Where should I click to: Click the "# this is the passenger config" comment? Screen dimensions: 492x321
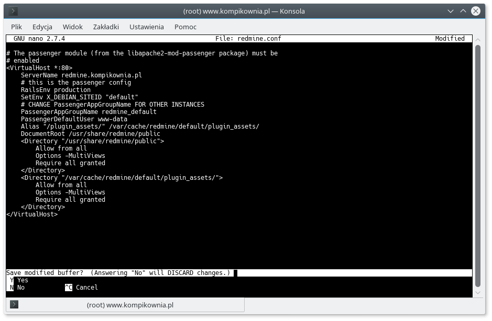tap(76, 83)
